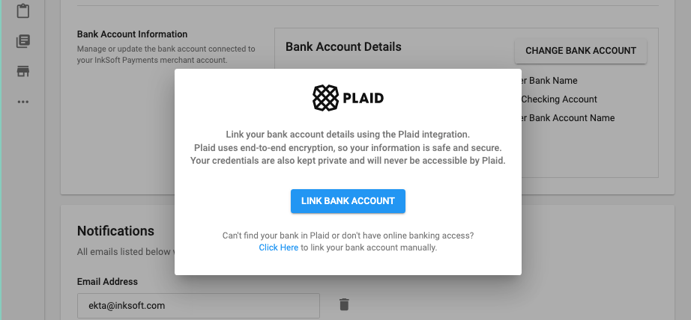Open the library icon in the sidebar
Image resolution: width=691 pixels, height=320 pixels.
tap(23, 41)
